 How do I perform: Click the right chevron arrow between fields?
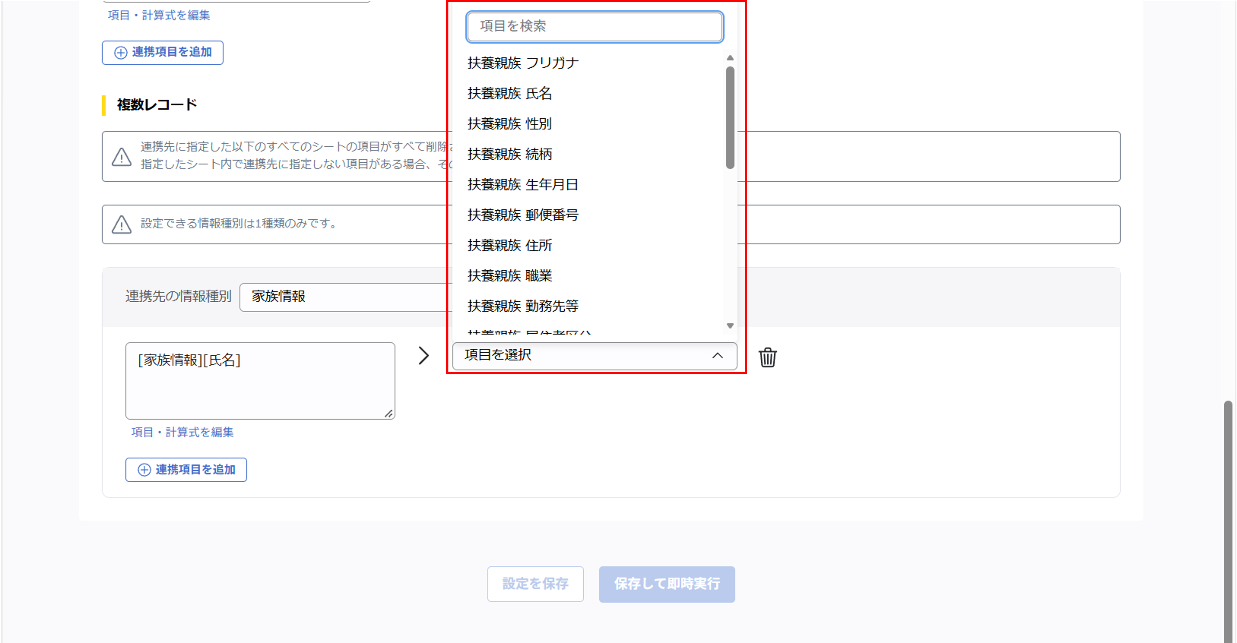tap(423, 356)
